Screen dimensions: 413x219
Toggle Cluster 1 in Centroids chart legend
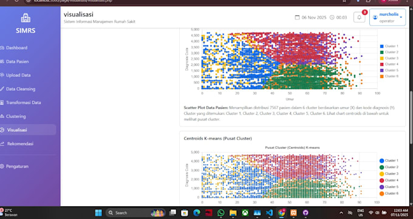point(389,160)
